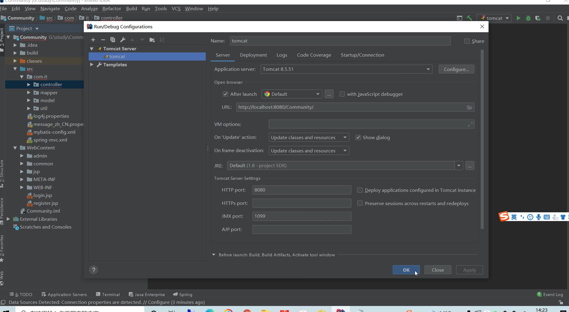This screenshot has width=569, height=312.
Task: Open the Build menu
Action: pyautogui.click(x=131, y=9)
